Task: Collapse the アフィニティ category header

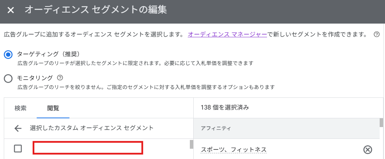Action: point(286,129)
